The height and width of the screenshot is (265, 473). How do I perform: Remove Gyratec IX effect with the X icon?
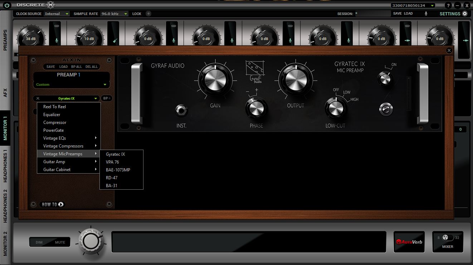tap(38, 98)
